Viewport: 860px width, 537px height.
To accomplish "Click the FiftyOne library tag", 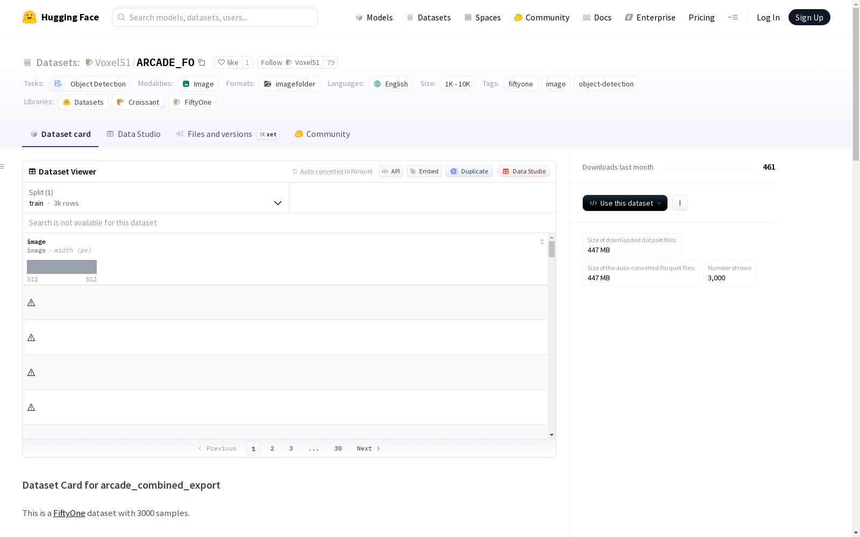I will pyautogui.click(x=192, y=102).
